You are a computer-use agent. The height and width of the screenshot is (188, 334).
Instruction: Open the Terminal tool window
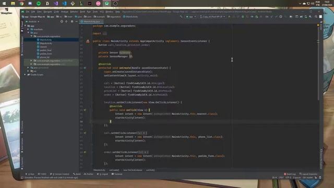coord(117,174)
